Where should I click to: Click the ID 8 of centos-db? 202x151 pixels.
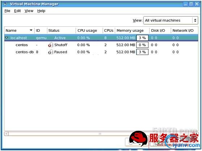[x=37, y=52]
